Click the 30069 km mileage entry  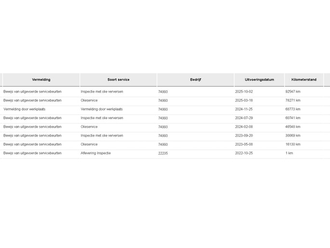point(293,136)
